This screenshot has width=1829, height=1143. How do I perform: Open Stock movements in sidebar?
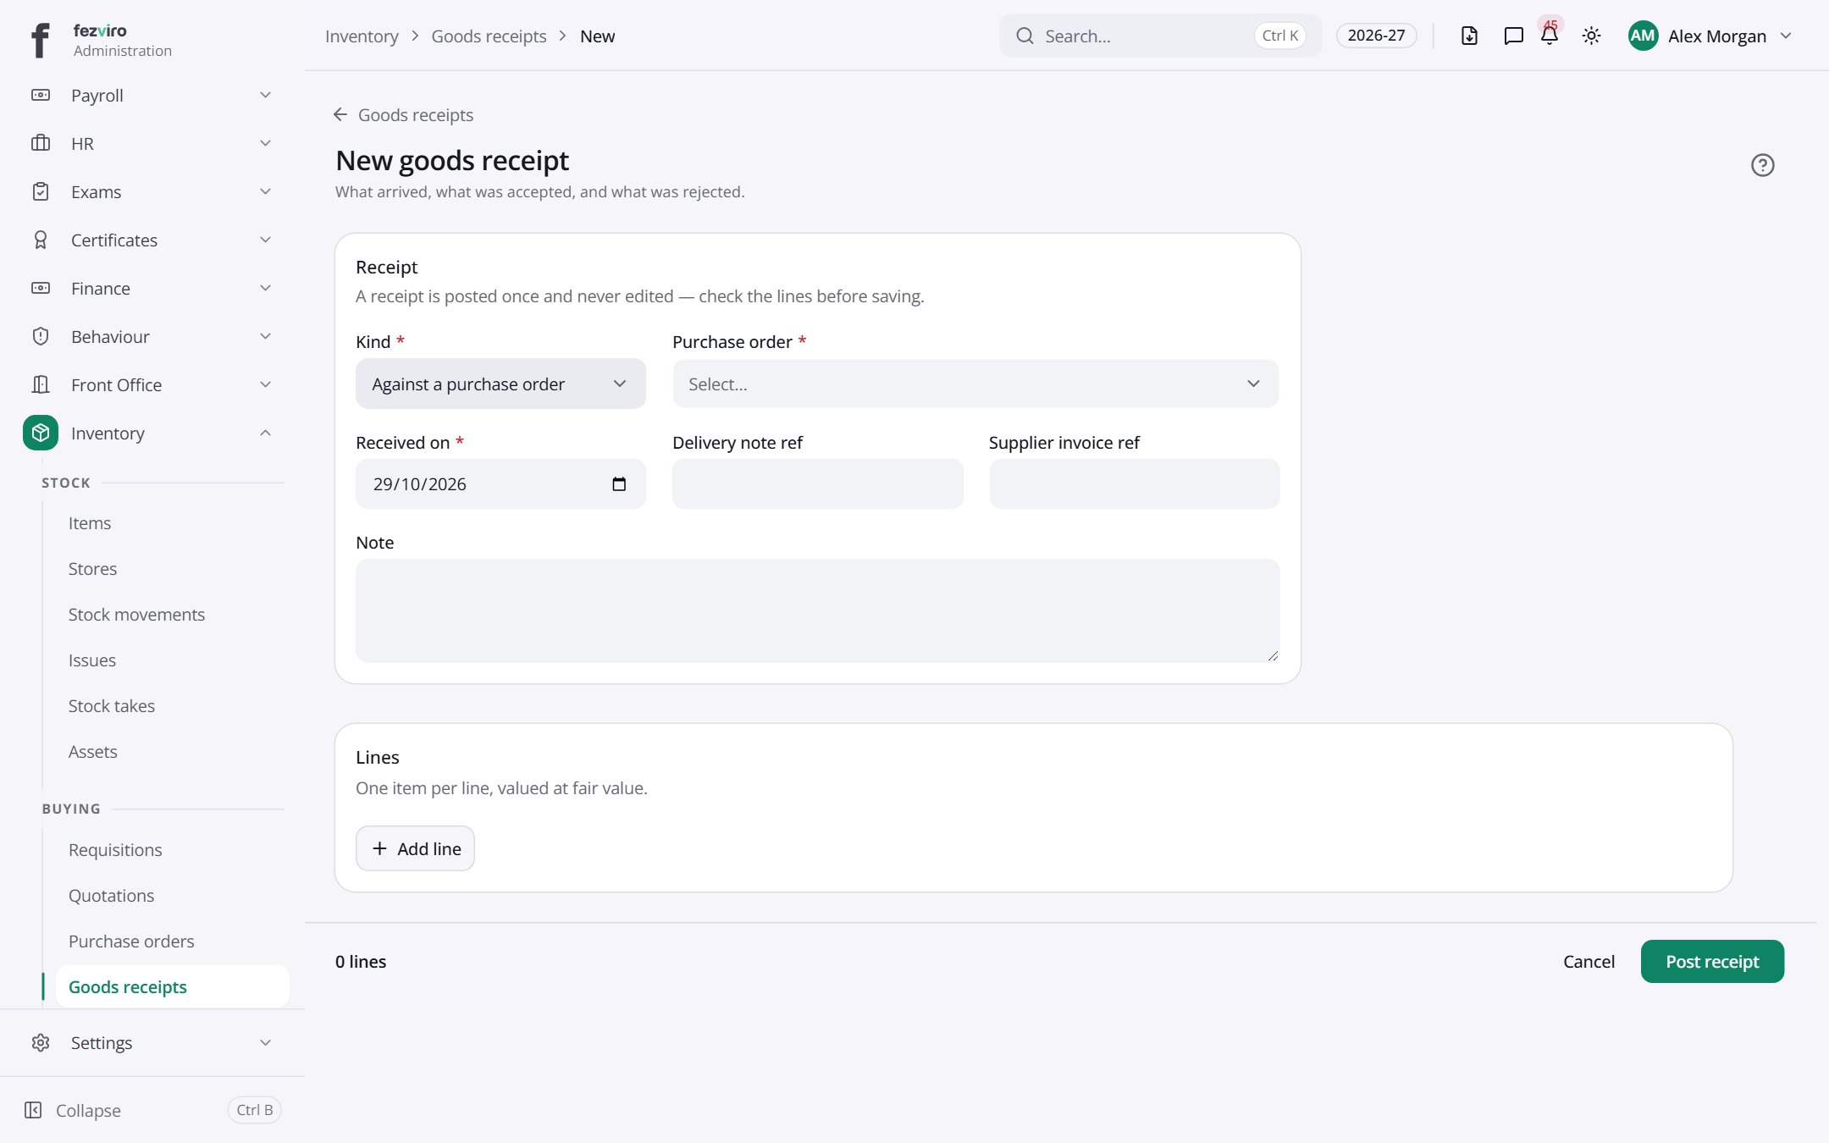pyautogui.click(x=136, y=615)
